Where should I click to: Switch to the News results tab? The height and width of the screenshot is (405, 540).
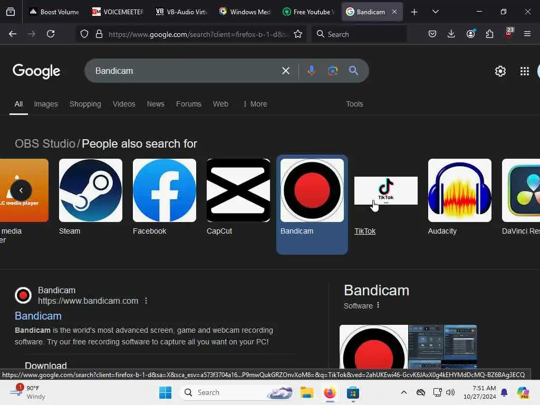point(156,104)
